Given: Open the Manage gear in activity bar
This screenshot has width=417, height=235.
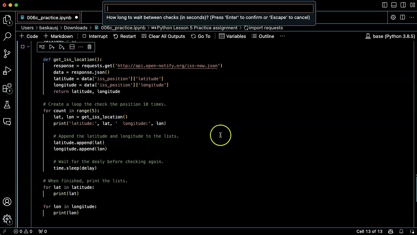Looking at the screenshot, I should click(7, 219).
